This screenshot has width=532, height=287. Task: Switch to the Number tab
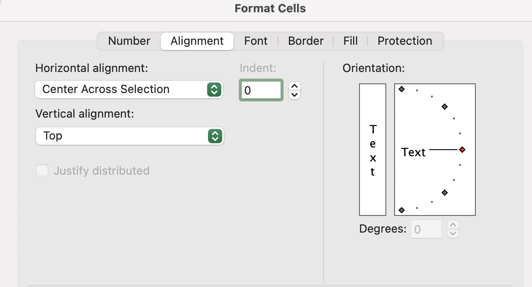point(129,41)
